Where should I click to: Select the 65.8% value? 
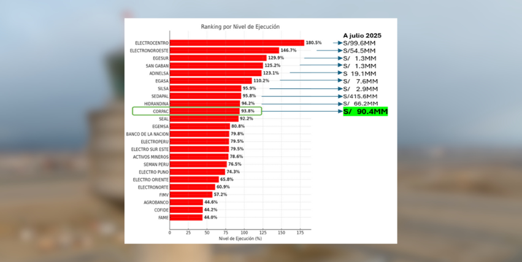pyautogui.click(x=227, y=179)
